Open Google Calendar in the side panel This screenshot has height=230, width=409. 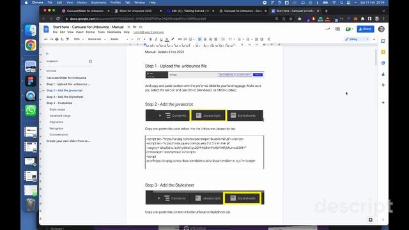coord(383,41)
